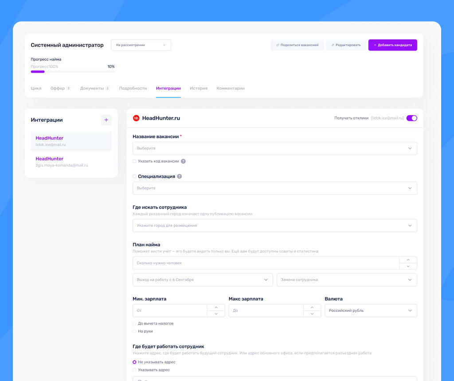Click the plus icon to add integration

click(106, 120)
